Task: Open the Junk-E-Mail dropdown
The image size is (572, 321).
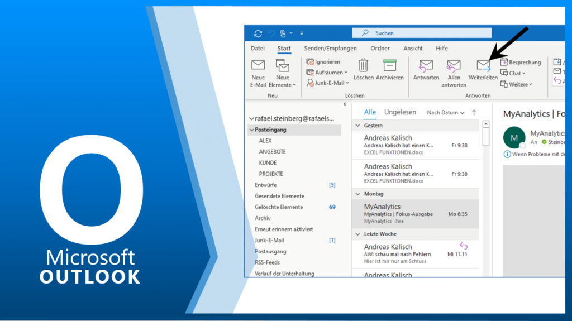Action: (327, 83)
